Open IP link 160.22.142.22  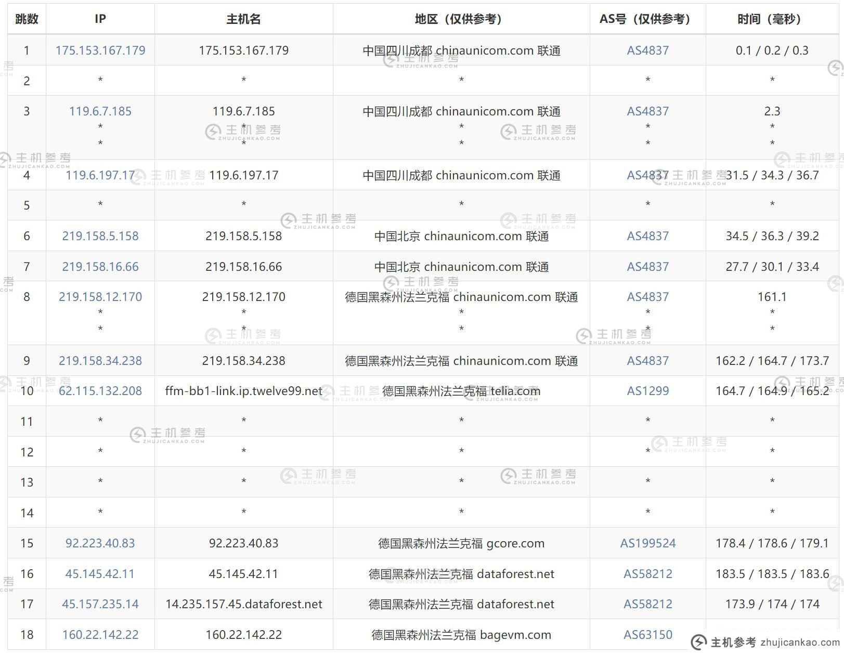(100, 635)
